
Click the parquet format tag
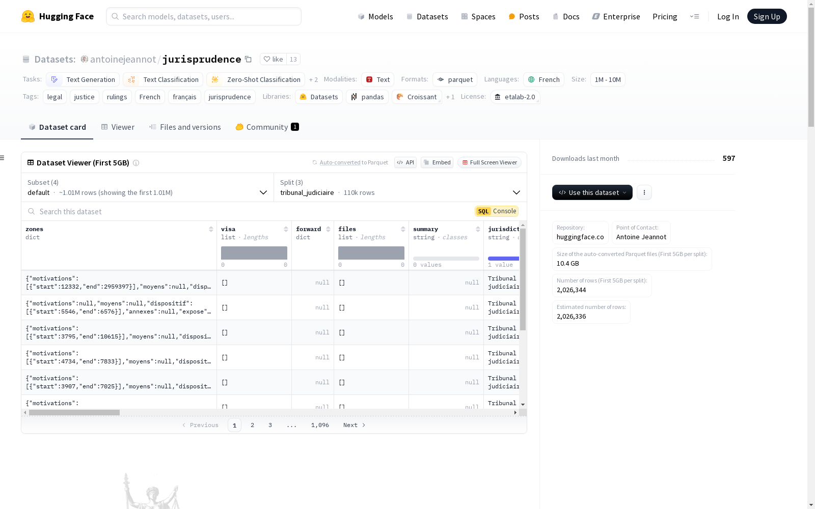click(x=455, y=79)
